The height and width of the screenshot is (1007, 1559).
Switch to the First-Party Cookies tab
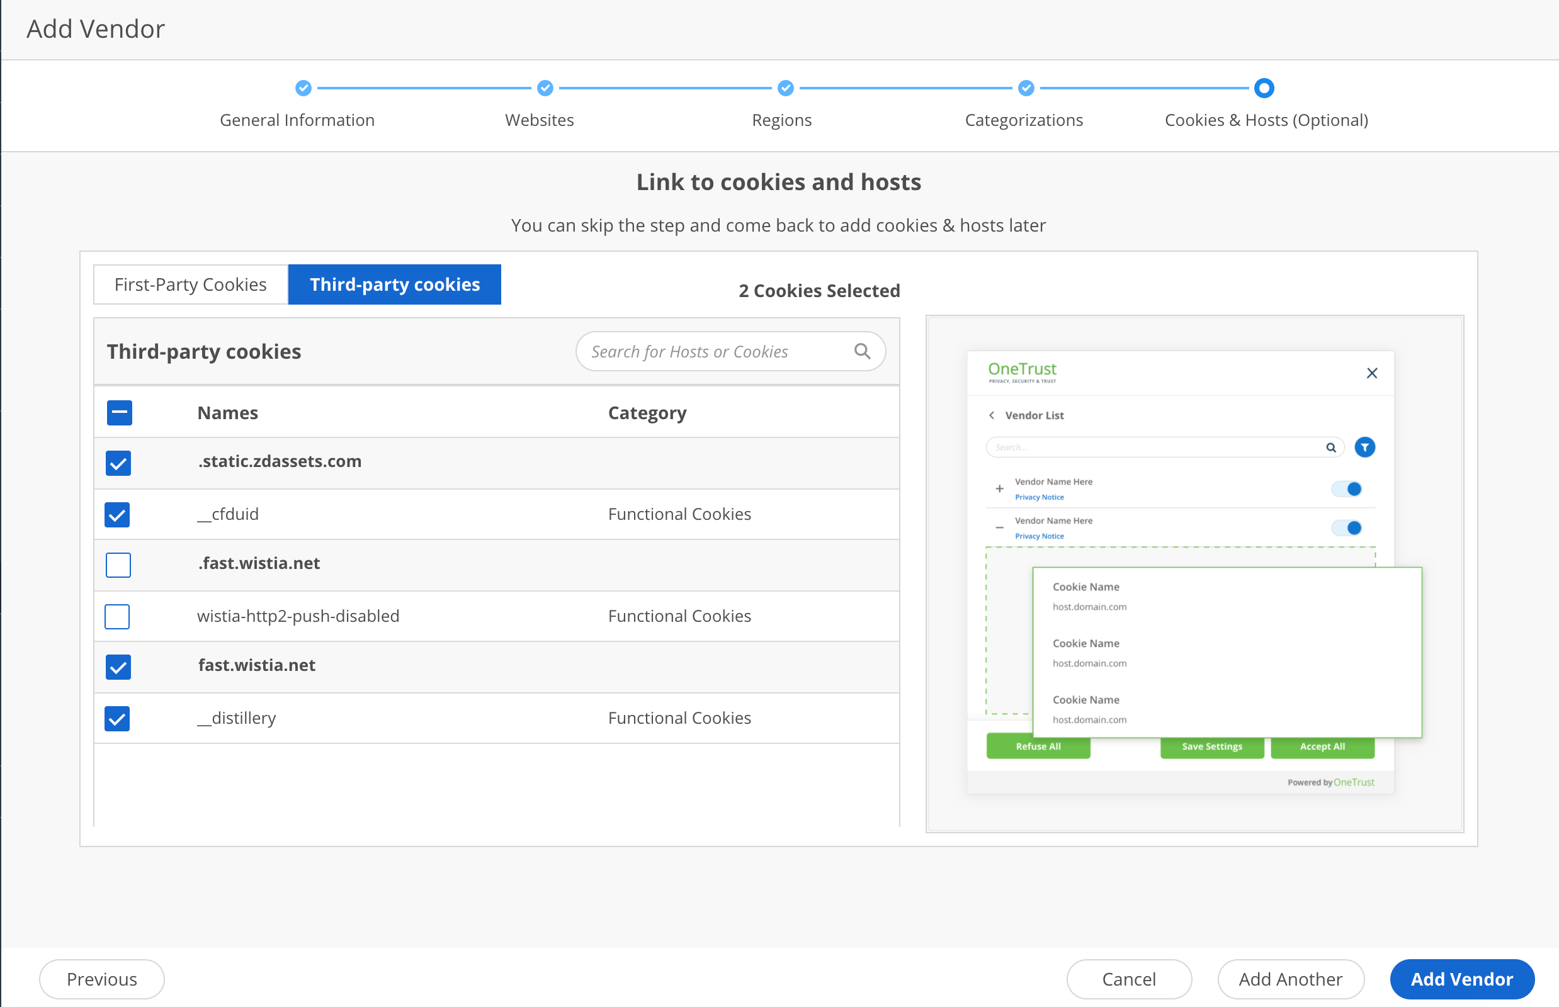[x=190, y=284]
